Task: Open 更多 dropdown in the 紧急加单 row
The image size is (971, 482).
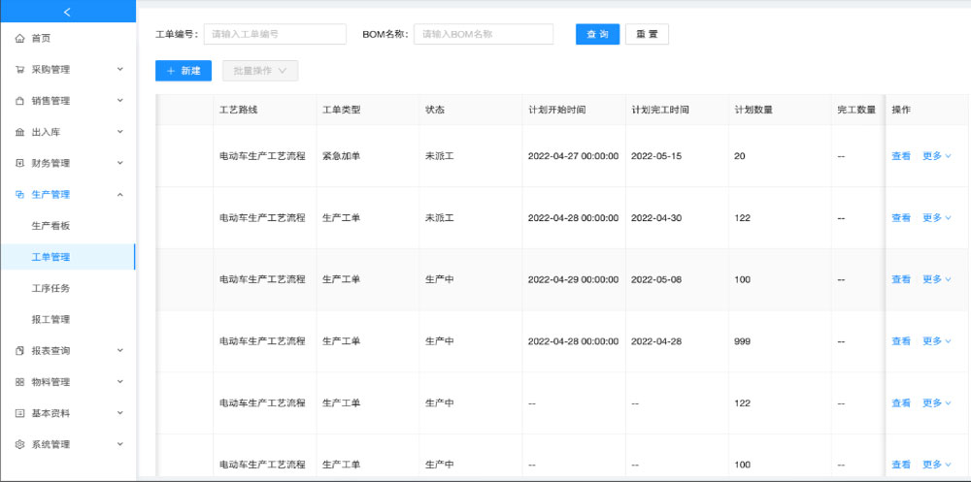Action: [936, 156]
